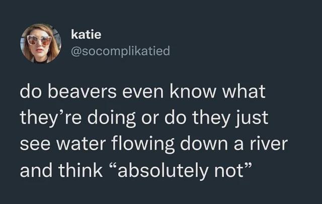Click katie's profile picture avatar

click(x=40, y=43)
